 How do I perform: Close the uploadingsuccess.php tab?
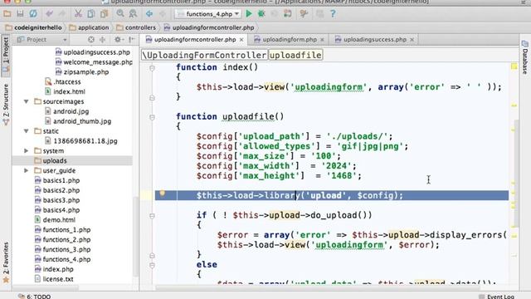(x=412, y=40)
